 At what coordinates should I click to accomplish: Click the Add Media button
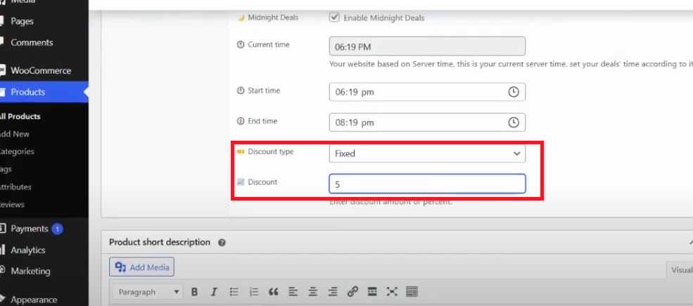[x=141, y=267]
